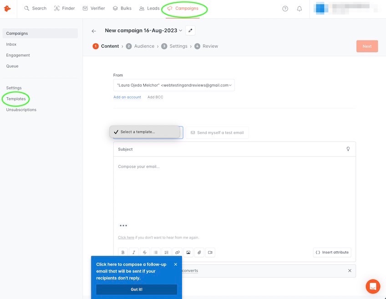This screenshot has width=386, height=299.
Task: Click the Got it! button
Action: (137, 289)
